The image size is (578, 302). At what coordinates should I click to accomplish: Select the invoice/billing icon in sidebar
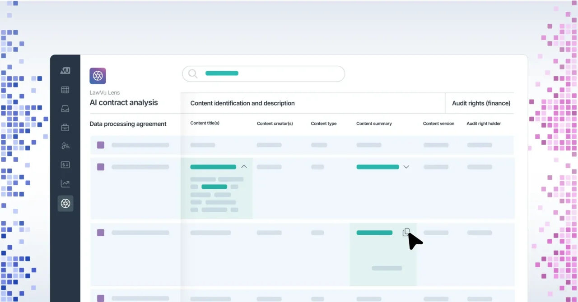tap(65, 165)
